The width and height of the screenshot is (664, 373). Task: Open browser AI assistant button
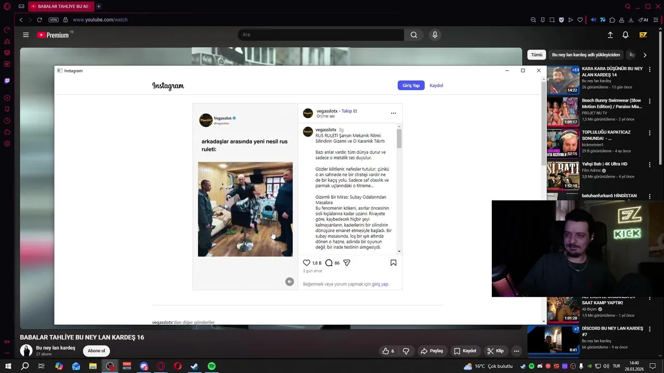(643, 20)
